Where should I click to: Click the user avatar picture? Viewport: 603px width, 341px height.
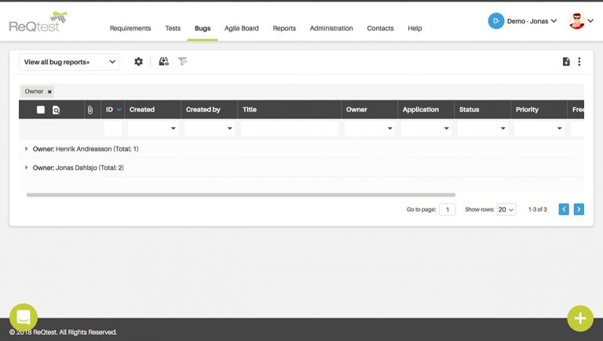[576, 20]
